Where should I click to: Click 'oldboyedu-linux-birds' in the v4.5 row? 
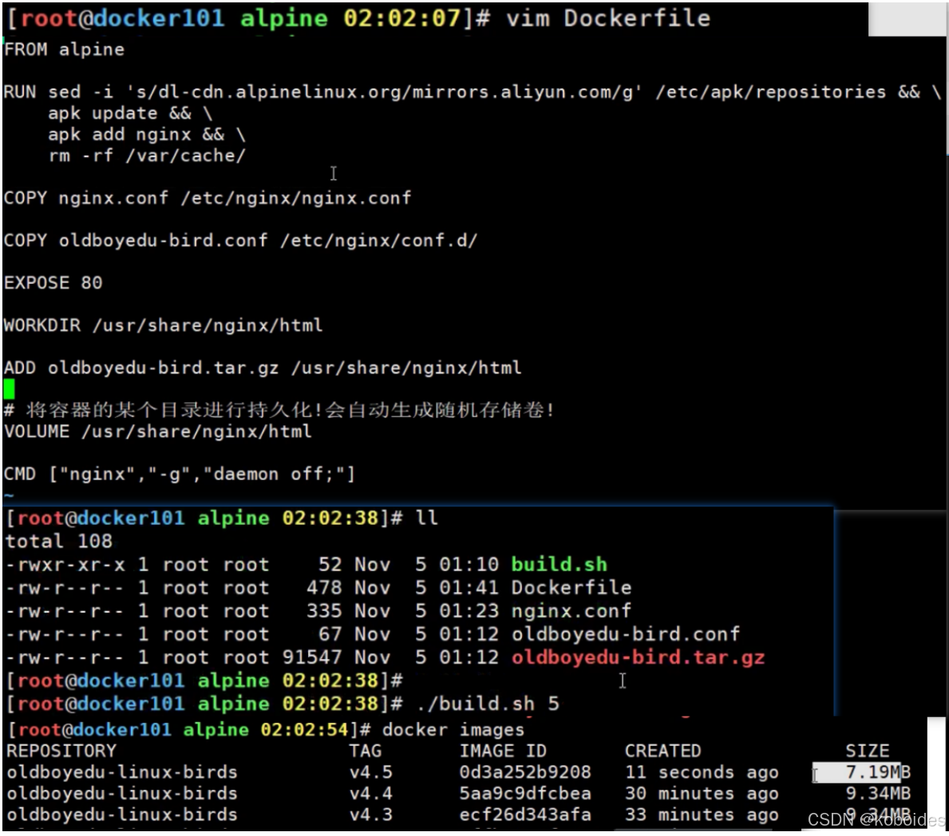coord(121,772)
